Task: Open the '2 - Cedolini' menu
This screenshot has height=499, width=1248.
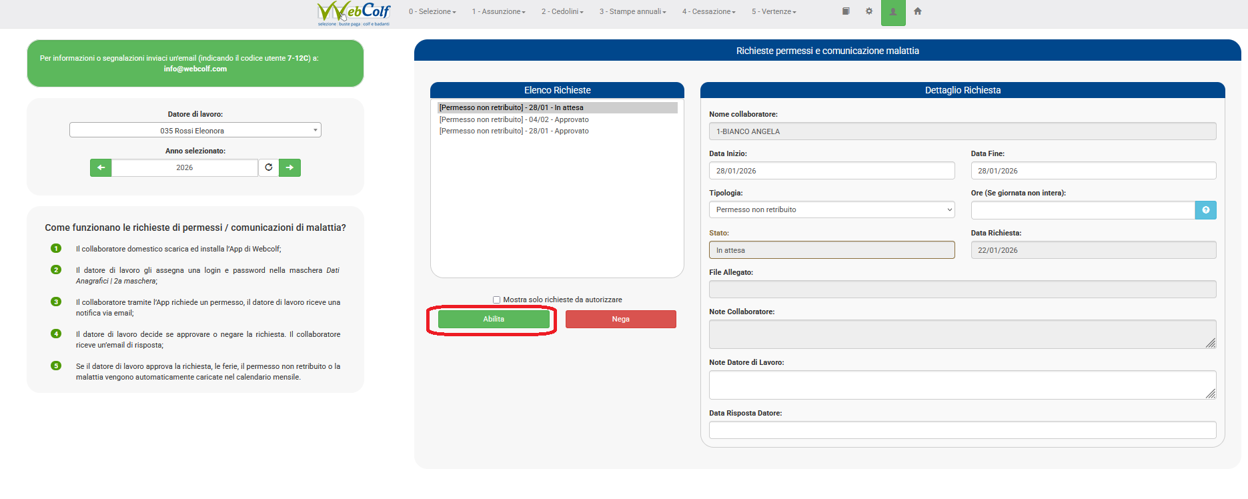Action: 562,12
